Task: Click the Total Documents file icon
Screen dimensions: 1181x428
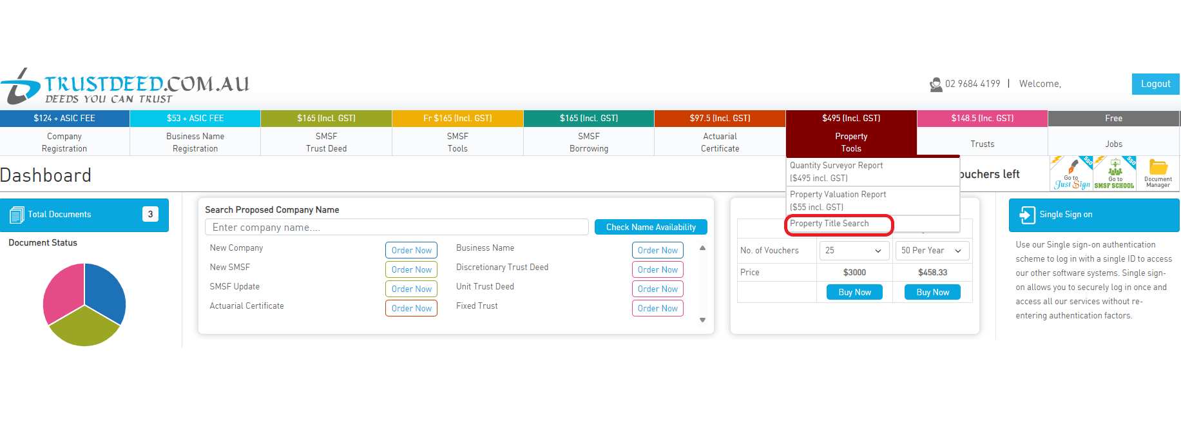Action: click(x=17, y=215)
